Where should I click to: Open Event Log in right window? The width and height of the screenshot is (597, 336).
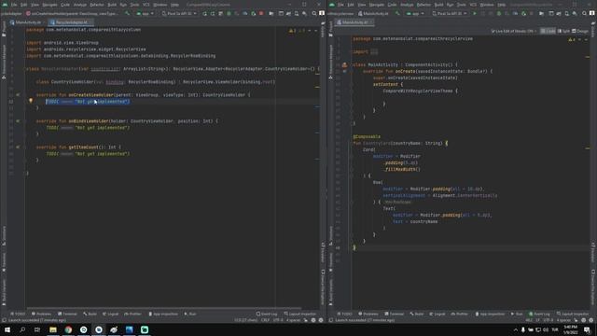539,314
